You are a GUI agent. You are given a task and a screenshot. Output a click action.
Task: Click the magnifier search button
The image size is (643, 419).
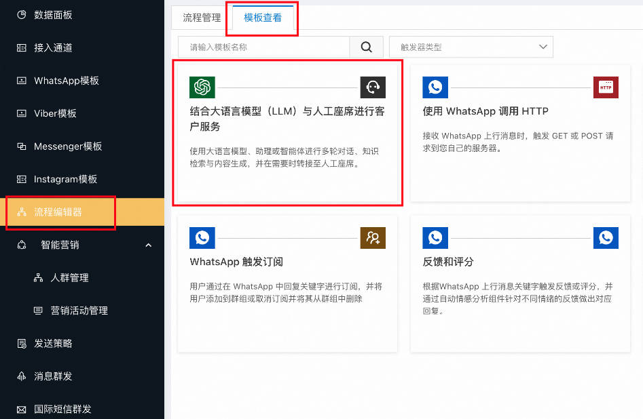[366, 47]
